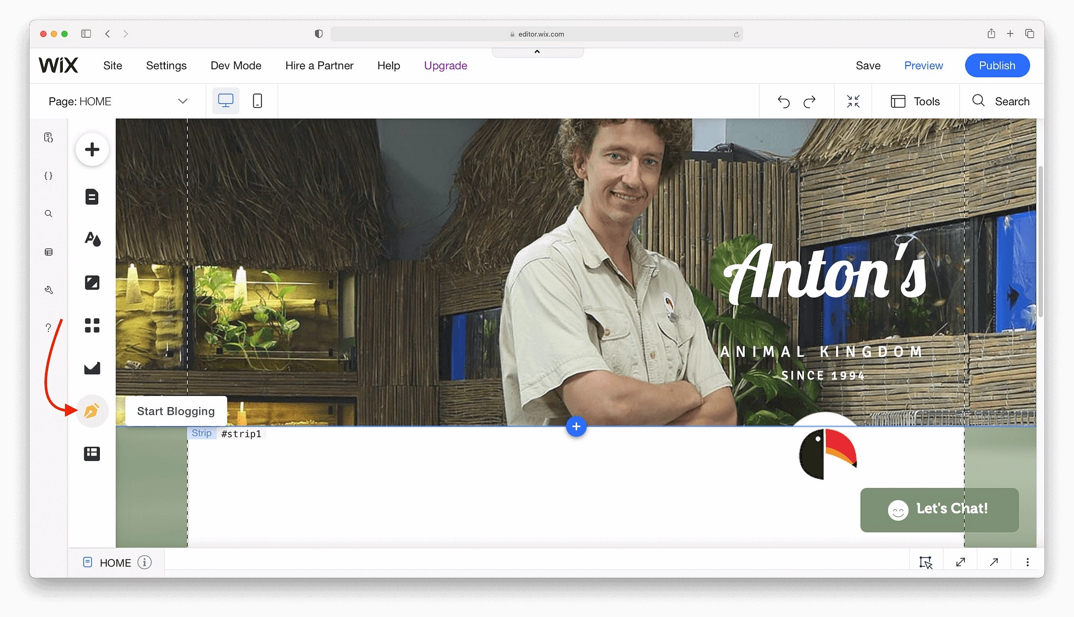This screenshot has height=617, width=1074.
Task: Click Save in the top bar
Action: pos(868,66)
